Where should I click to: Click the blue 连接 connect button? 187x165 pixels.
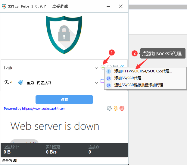[64, 100]
